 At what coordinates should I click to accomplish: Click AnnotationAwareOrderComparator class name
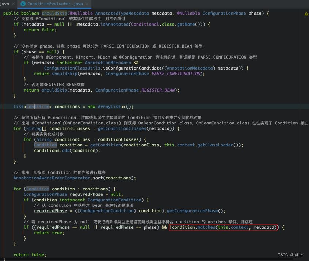(x=52, y=178)
